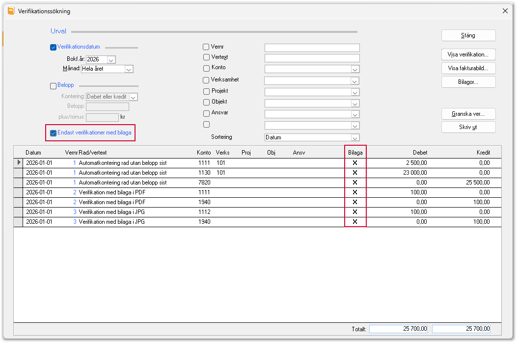
Task: Focus the Vernr text input field
Action: pyautogui.click(x=312, y=48)
